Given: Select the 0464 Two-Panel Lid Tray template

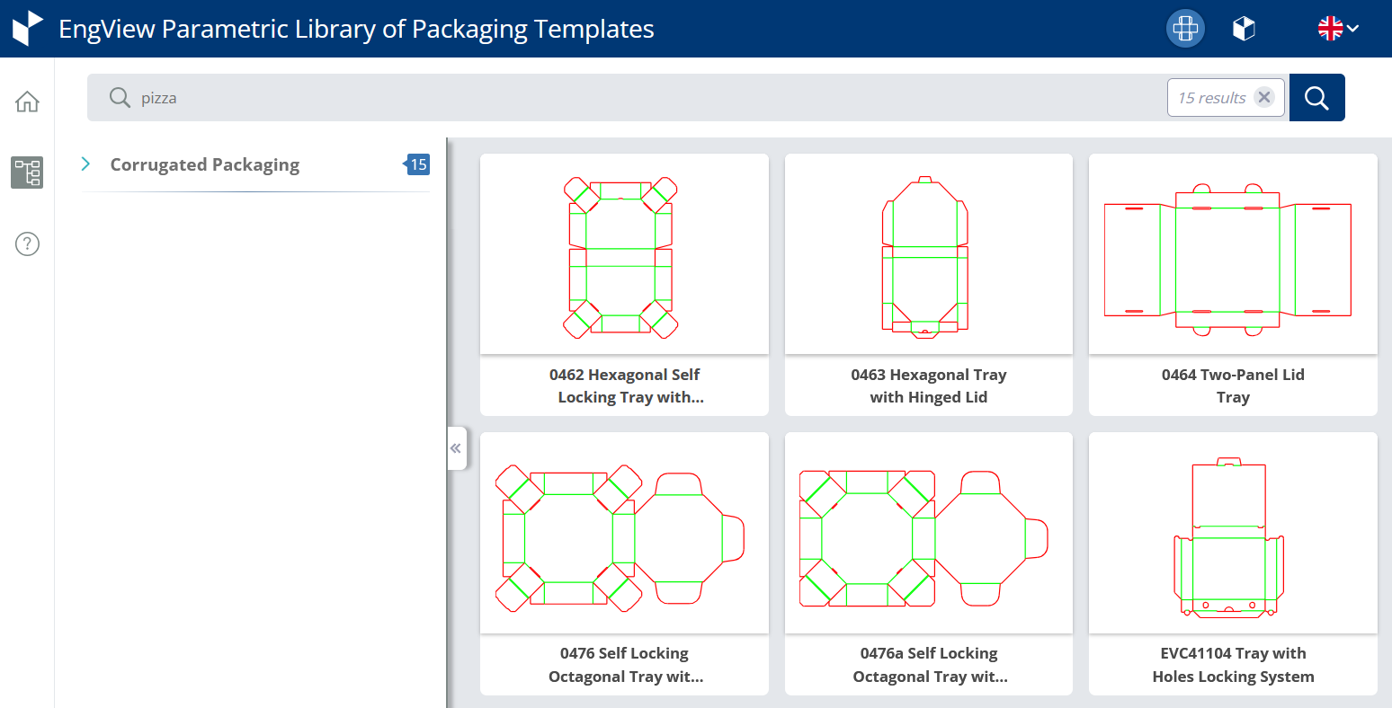Looking at the screenshot, I should click(x=1232, y=255).
